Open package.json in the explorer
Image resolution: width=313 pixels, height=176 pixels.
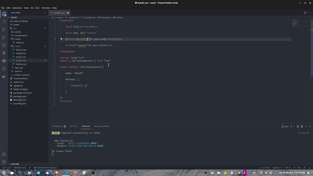coord(28,96)
